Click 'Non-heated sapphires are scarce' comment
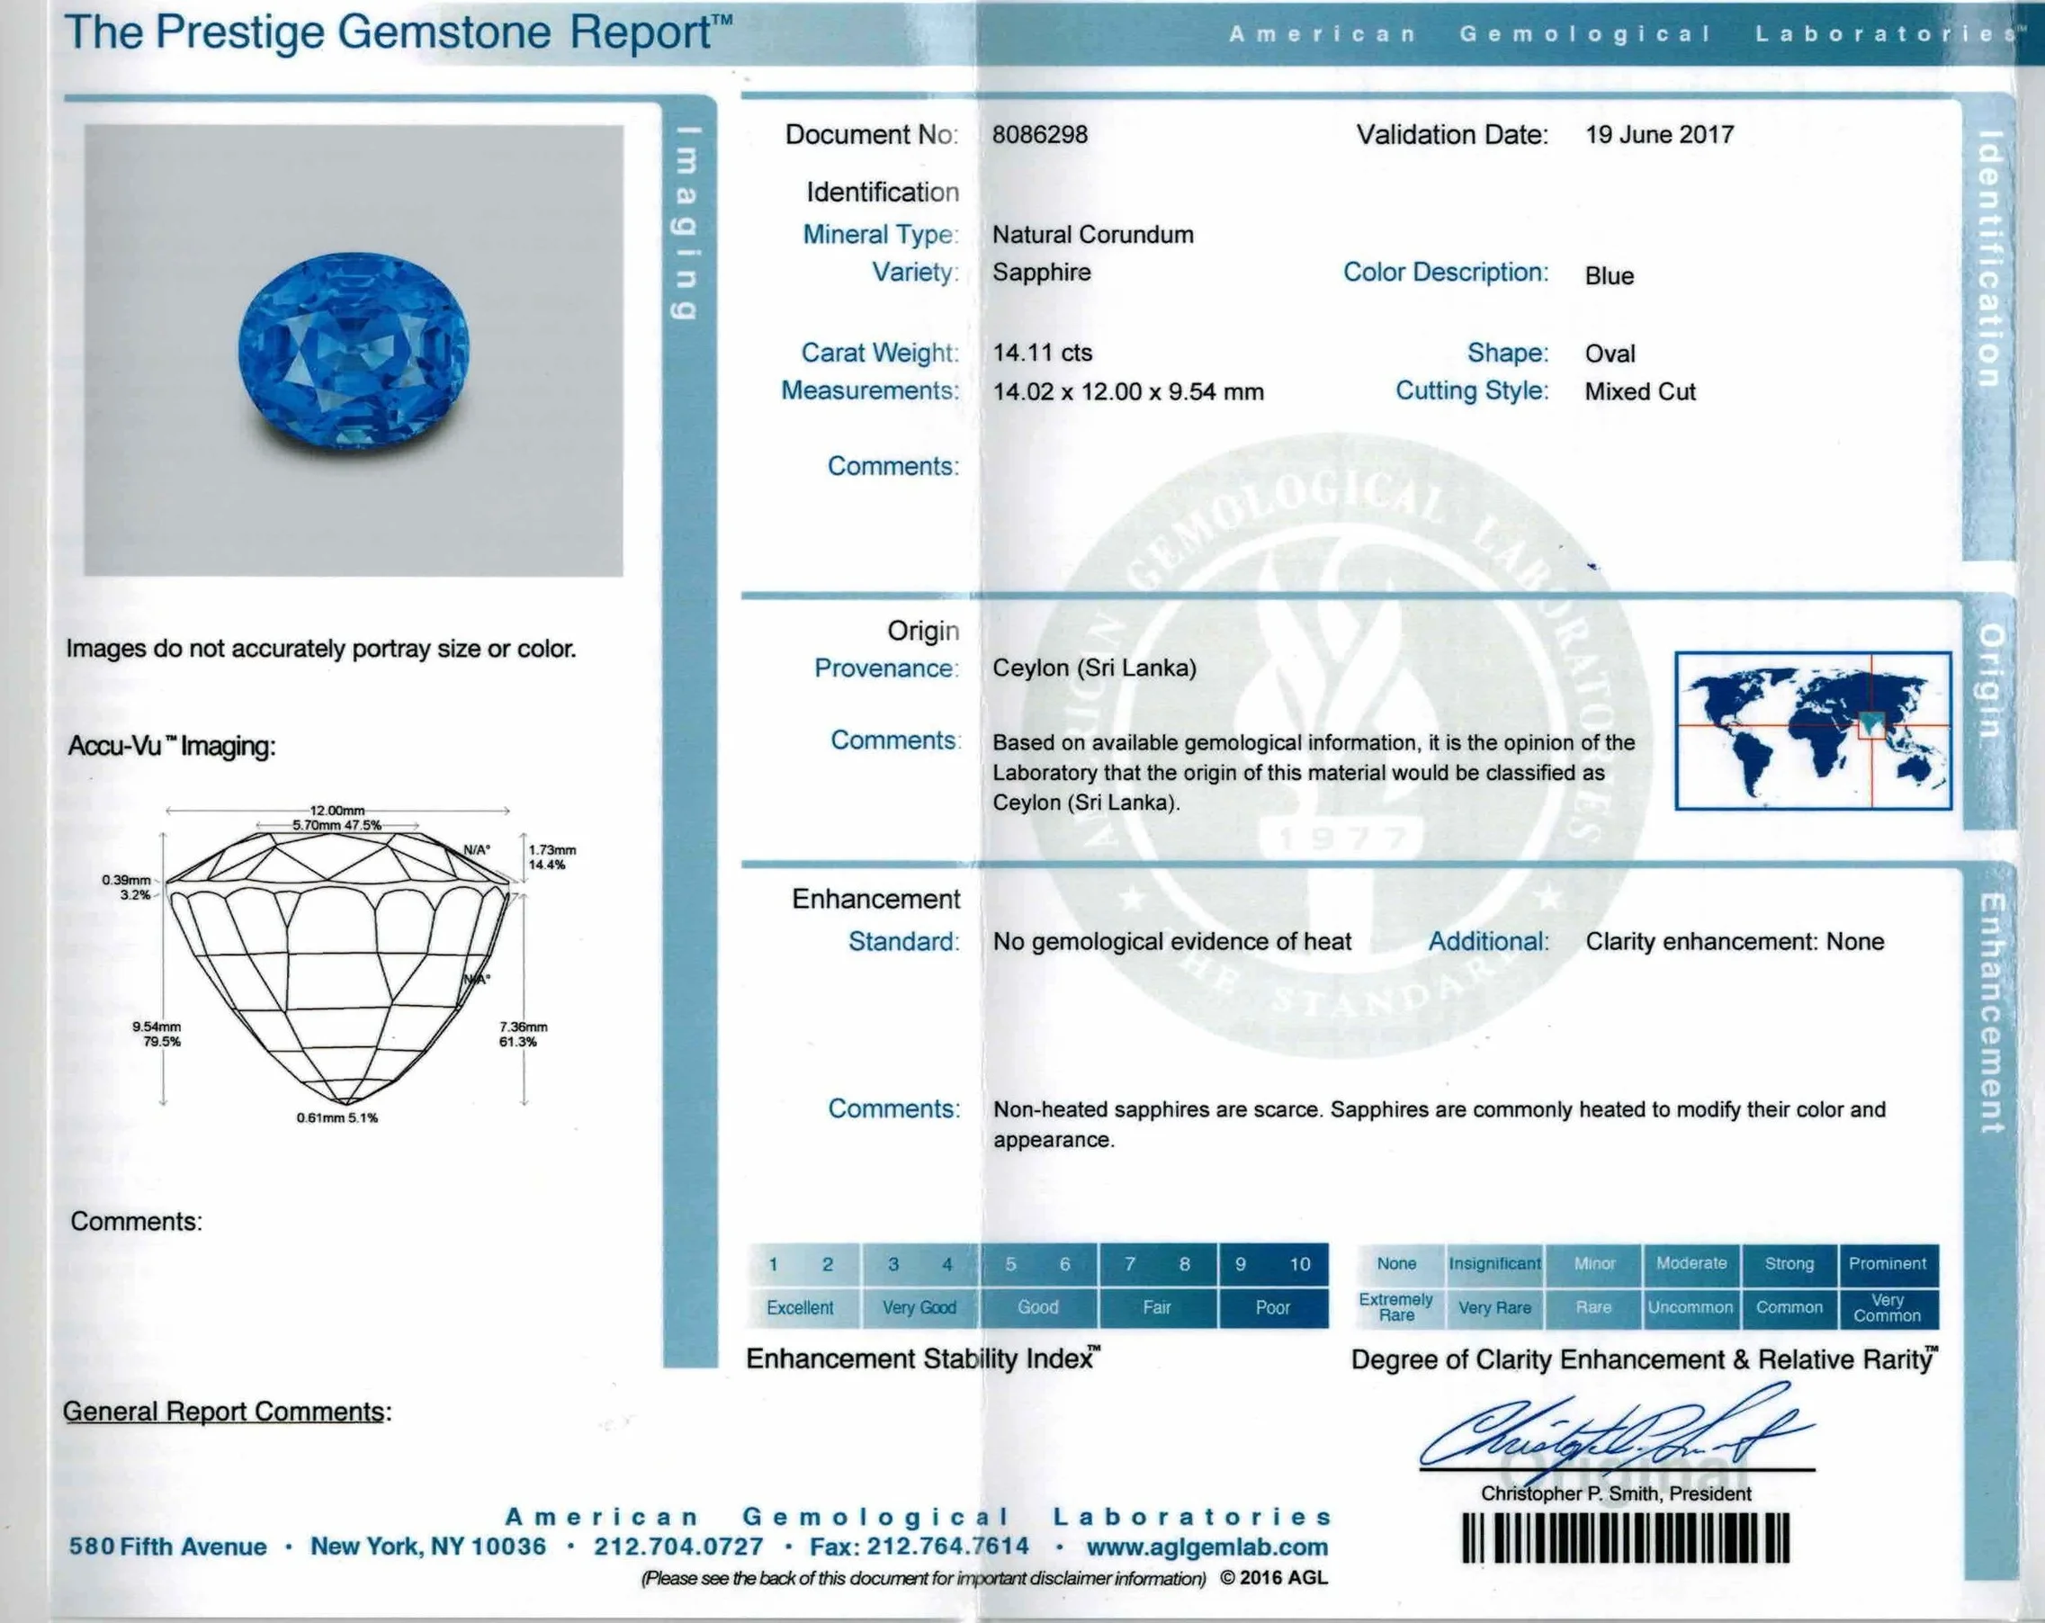This screenshot has height=1623, width=2045. coord(1439,1125)
